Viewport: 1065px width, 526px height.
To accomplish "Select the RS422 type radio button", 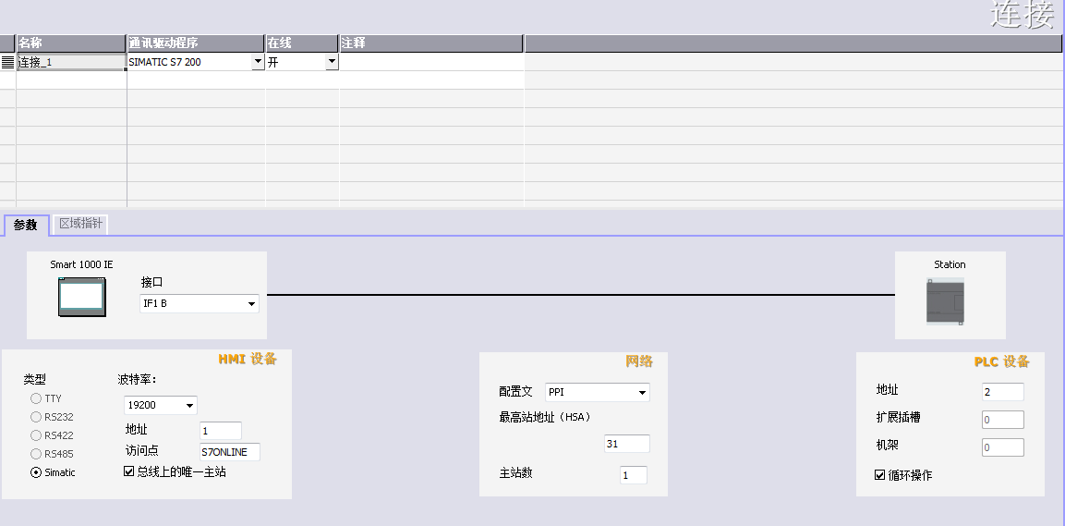I will click(x=36, y=434).
